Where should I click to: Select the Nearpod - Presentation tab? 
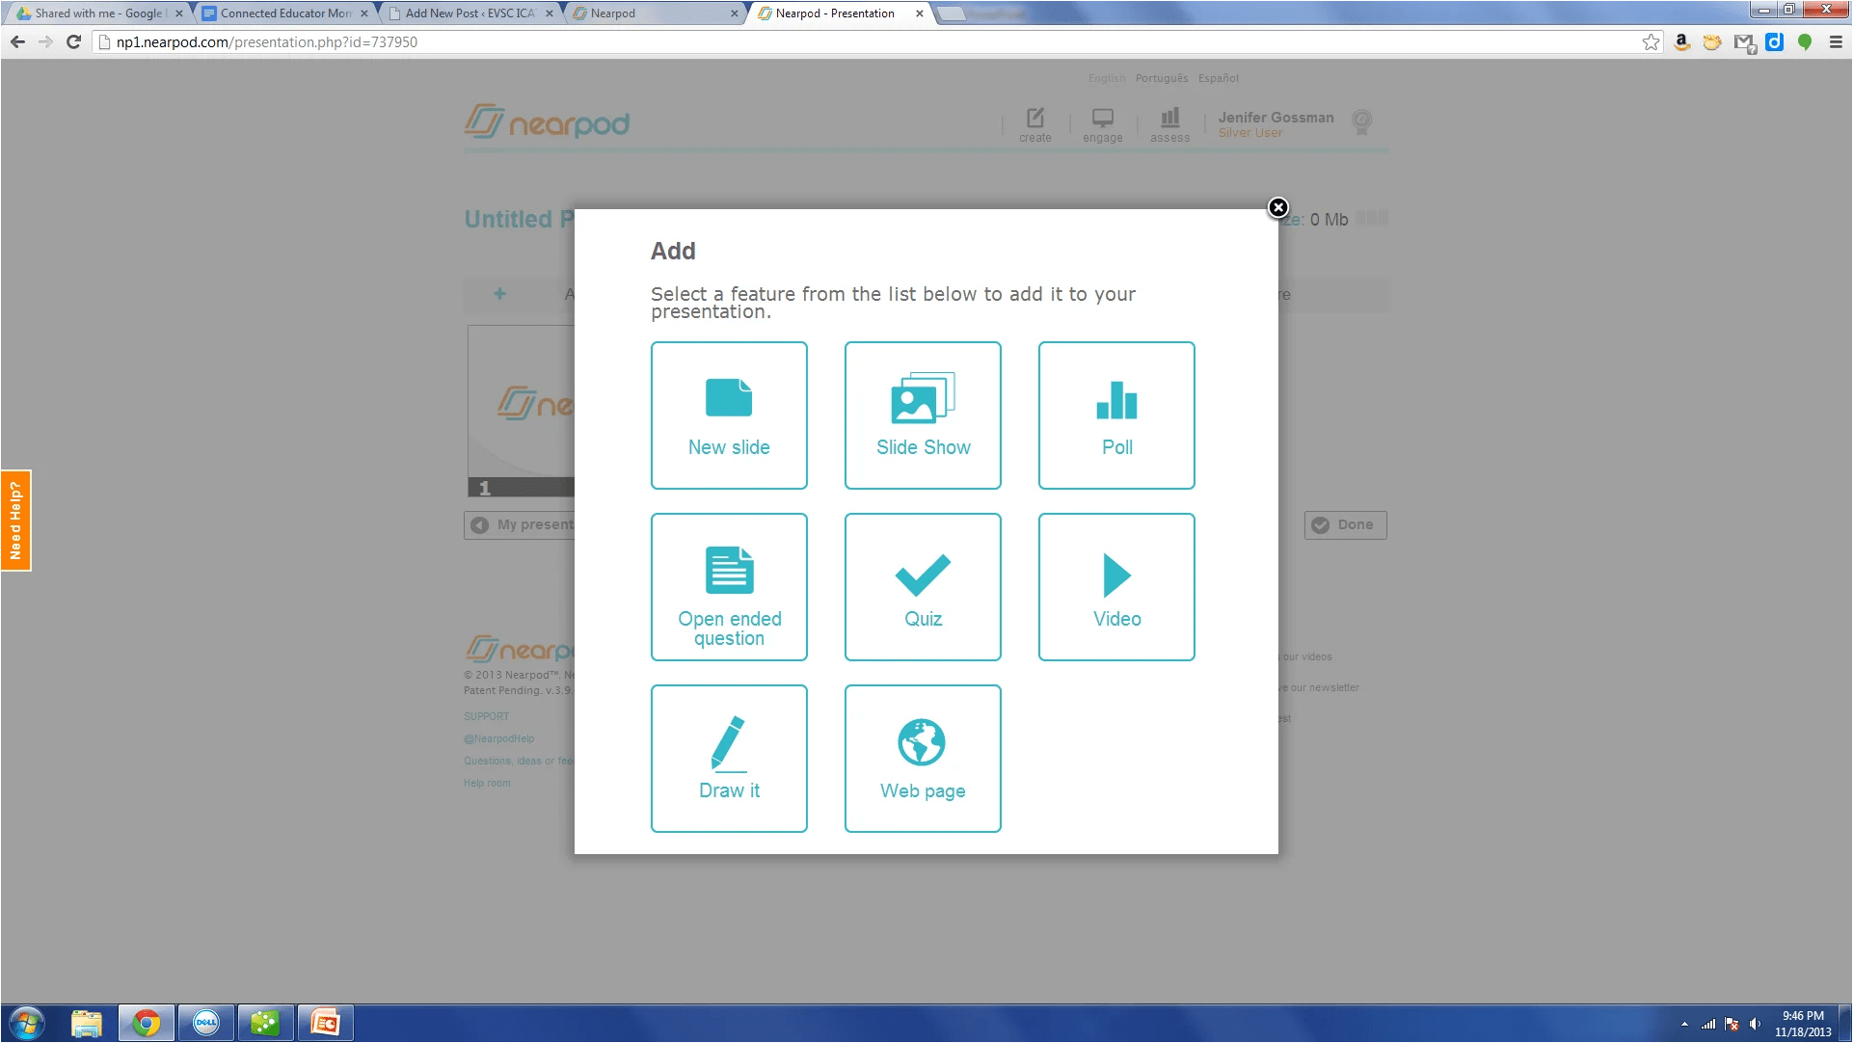pos(839,13)
